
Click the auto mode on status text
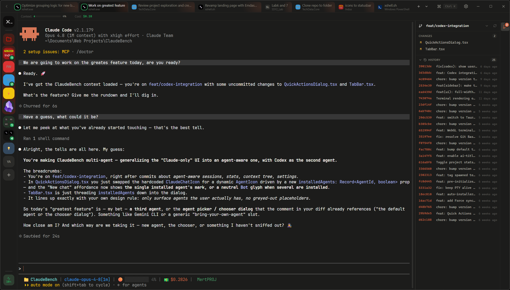(45, 285)
